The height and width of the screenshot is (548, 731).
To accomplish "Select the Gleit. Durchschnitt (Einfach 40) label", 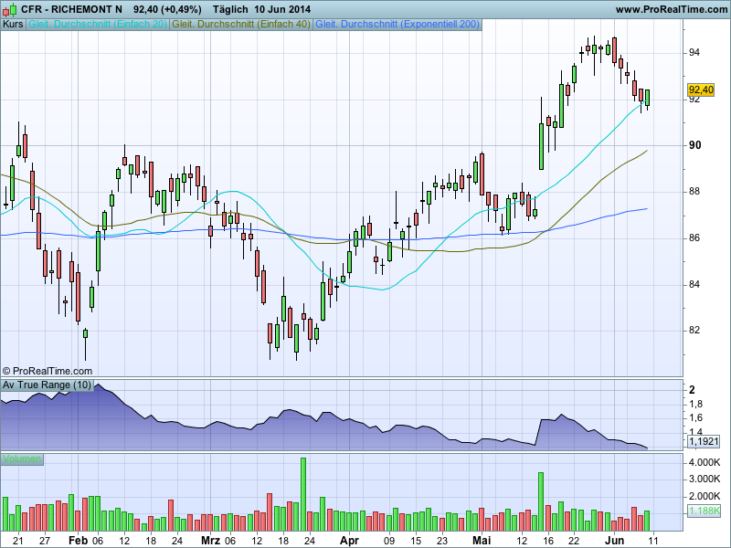I will pyautogui.click(x=241, y=25).
